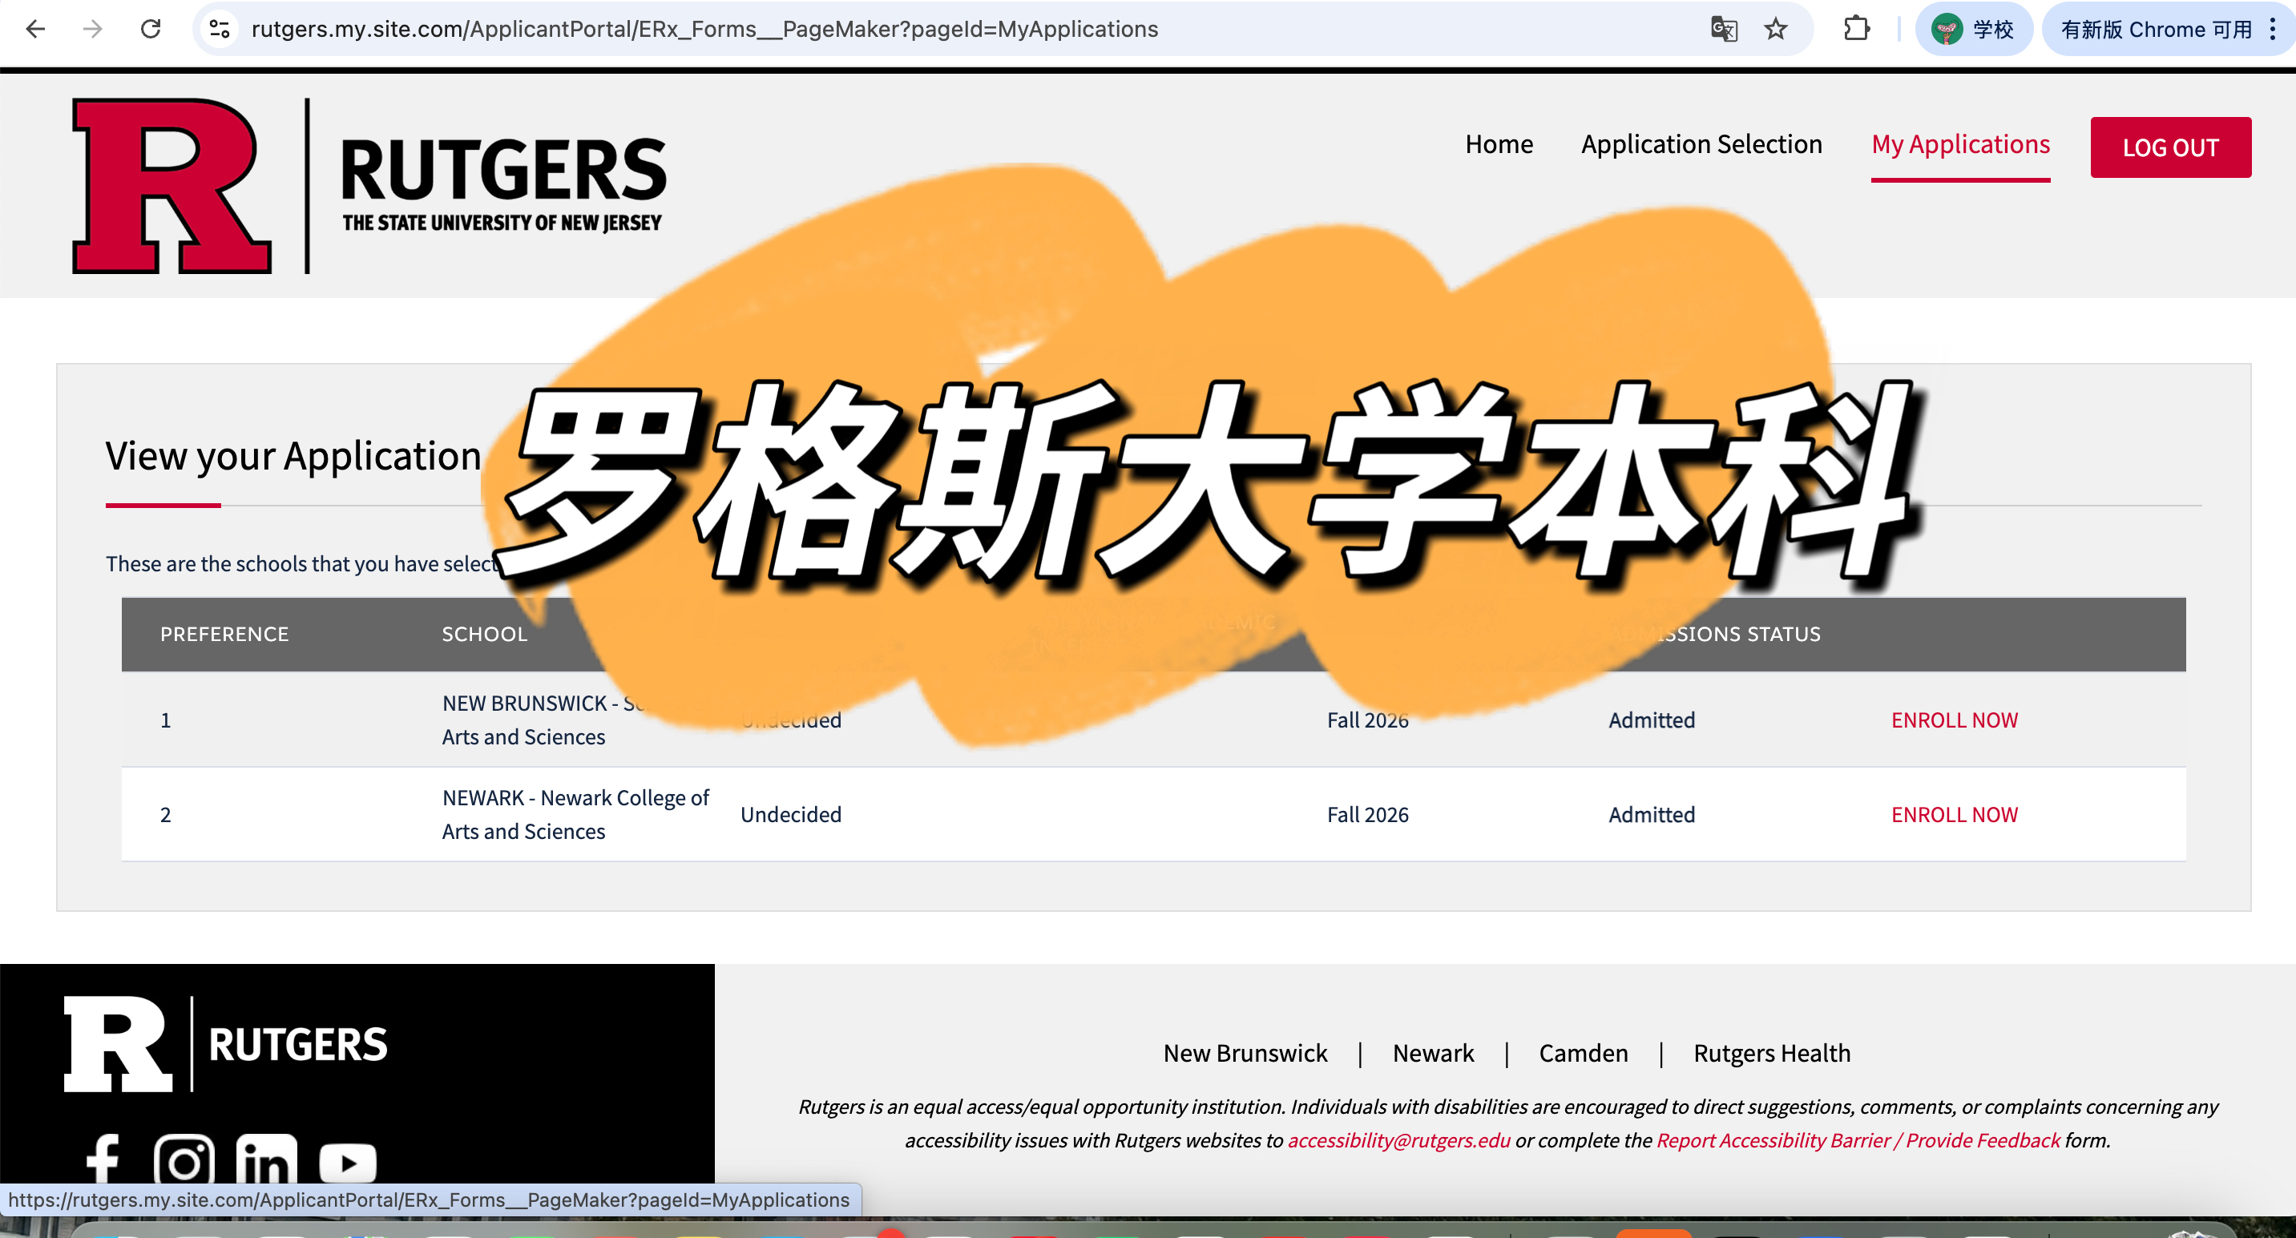Click 'Admitted' status in the New Brunswick row
The height and width of the screenshot is (1238, 2296).
1652,720
